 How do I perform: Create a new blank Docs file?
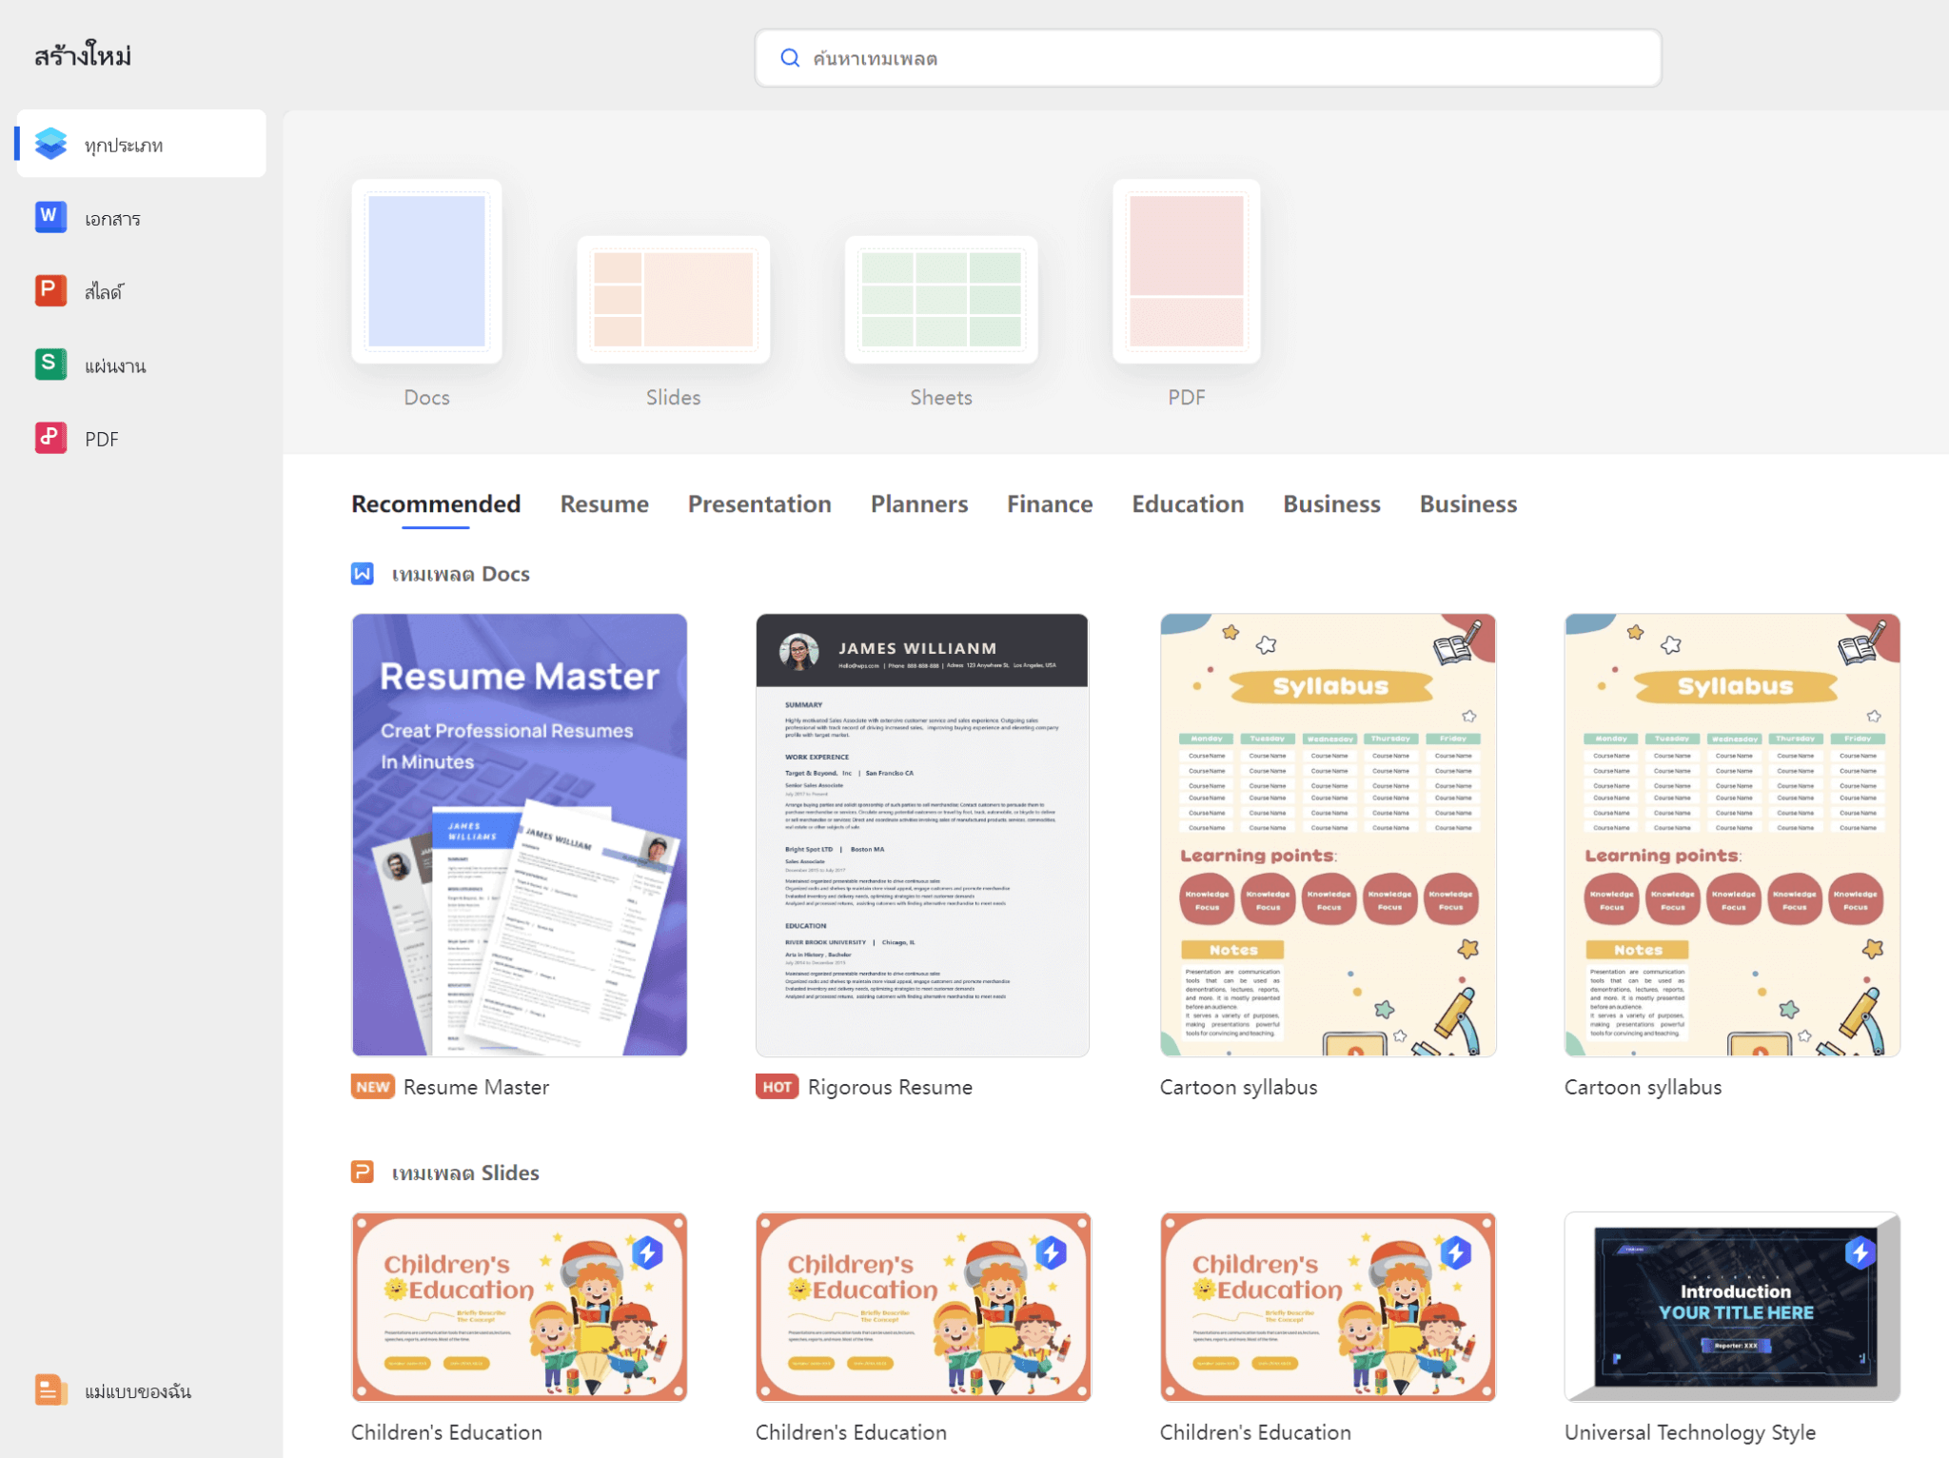coord(426,272)
